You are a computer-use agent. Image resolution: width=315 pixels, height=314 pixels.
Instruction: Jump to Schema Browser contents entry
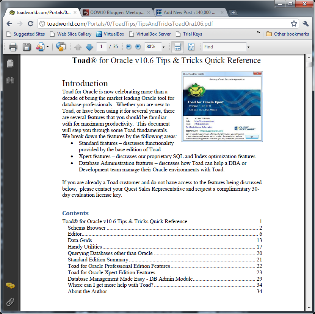pyautogui.click(x=165, y=228)
